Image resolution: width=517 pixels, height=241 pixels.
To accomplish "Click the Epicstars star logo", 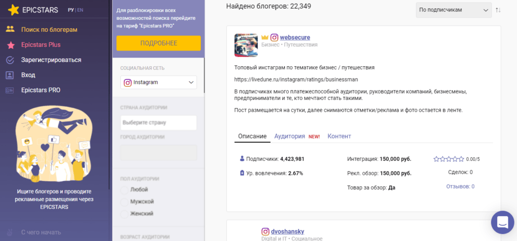I will 14,10.
